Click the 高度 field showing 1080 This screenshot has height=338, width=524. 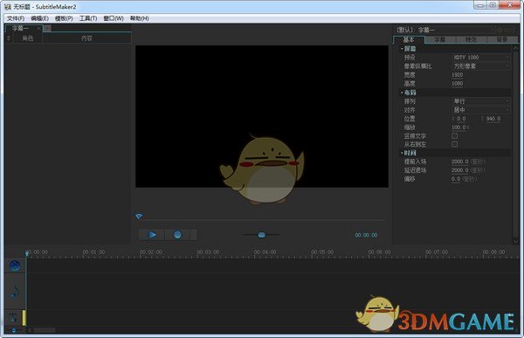[458, 84]
